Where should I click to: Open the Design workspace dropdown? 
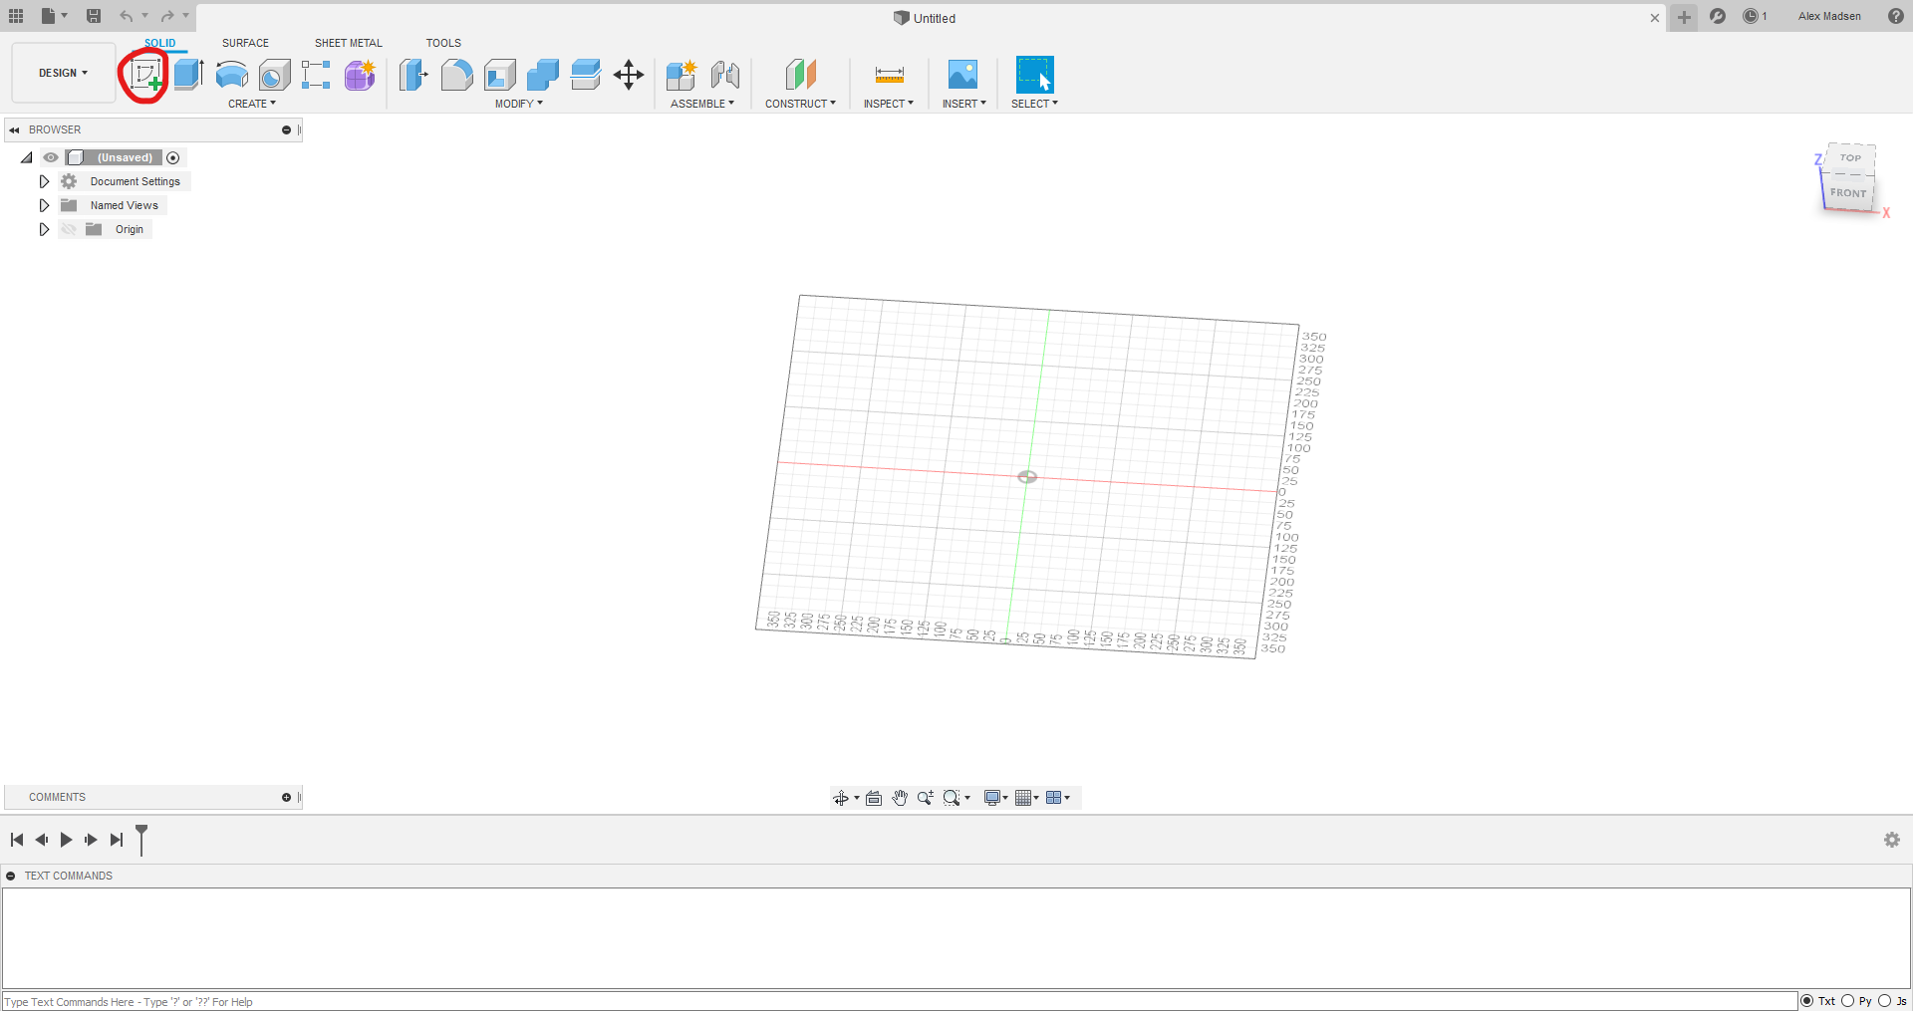point(62,72)
